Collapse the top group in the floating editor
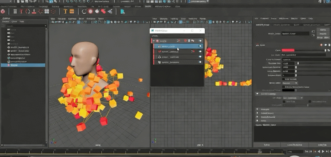Image resolution: width=331 pixels, height=157 pixels. 154,40
